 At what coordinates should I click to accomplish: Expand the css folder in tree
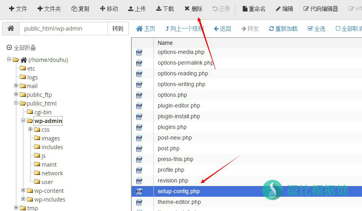[30, 129]
